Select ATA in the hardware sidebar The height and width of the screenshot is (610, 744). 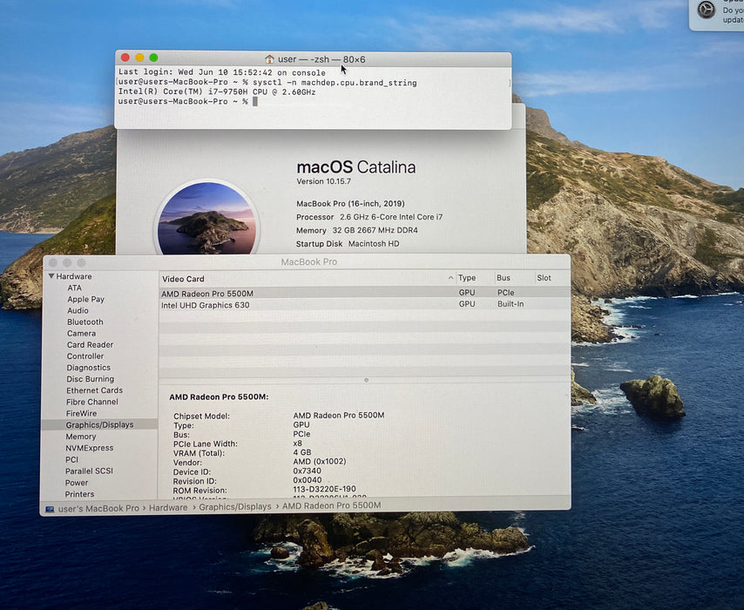coord(75,288)
